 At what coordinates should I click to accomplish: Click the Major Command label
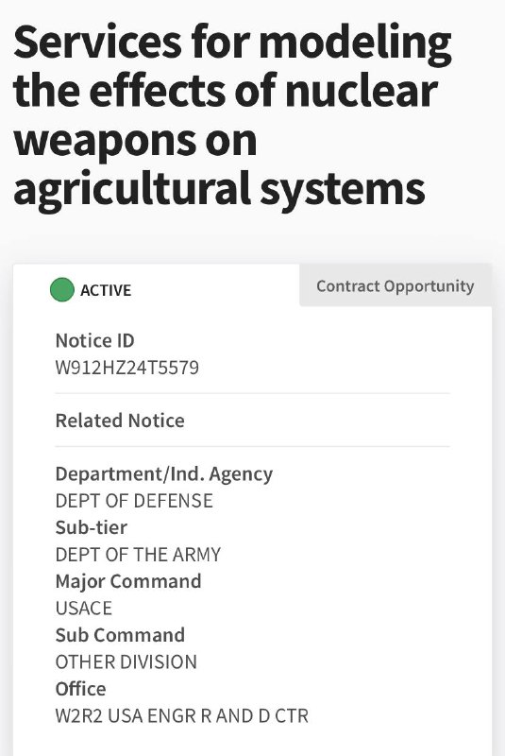128,581
